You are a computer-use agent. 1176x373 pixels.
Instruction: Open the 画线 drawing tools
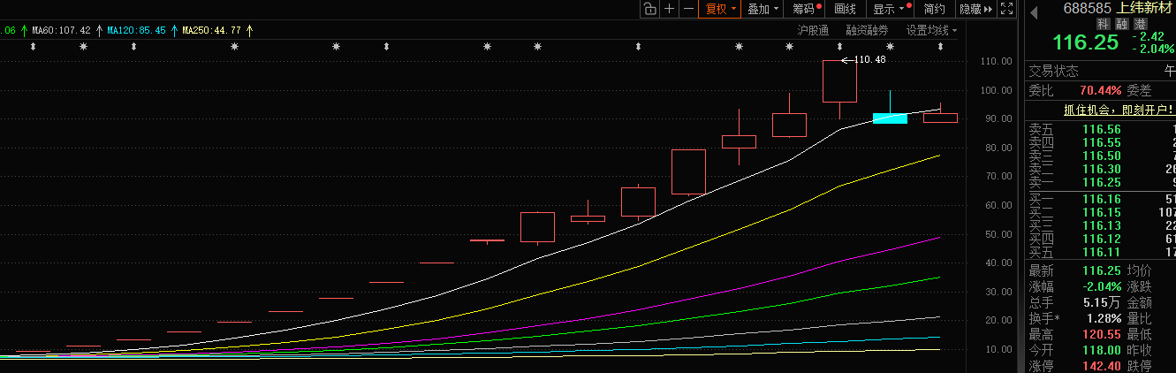point(846,9)
